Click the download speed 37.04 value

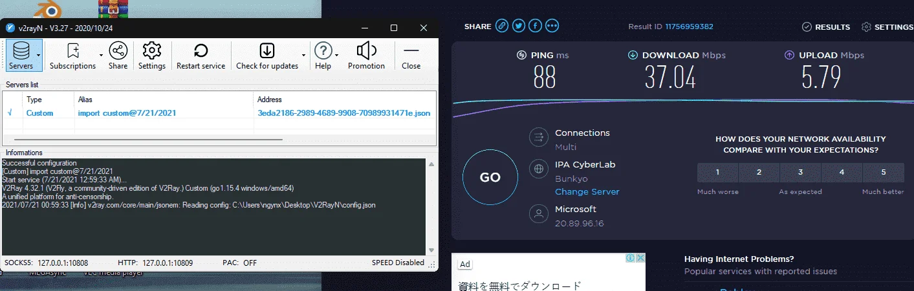point(670,78)
